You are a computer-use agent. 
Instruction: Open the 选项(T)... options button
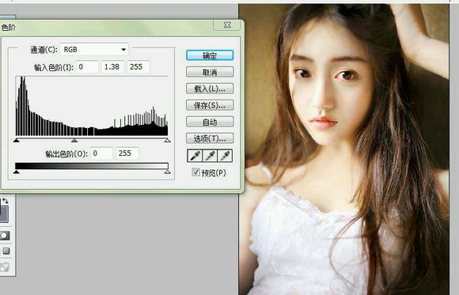(210, 138)
